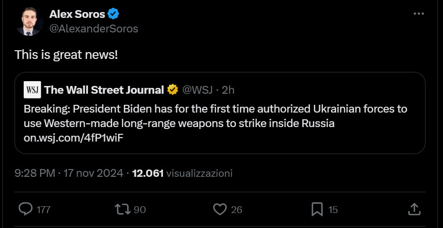Viewport: 443px width, 228px height.
Task: Open Alex Soros profile picture
Action: pyautogui.click(x=30, y=22)
